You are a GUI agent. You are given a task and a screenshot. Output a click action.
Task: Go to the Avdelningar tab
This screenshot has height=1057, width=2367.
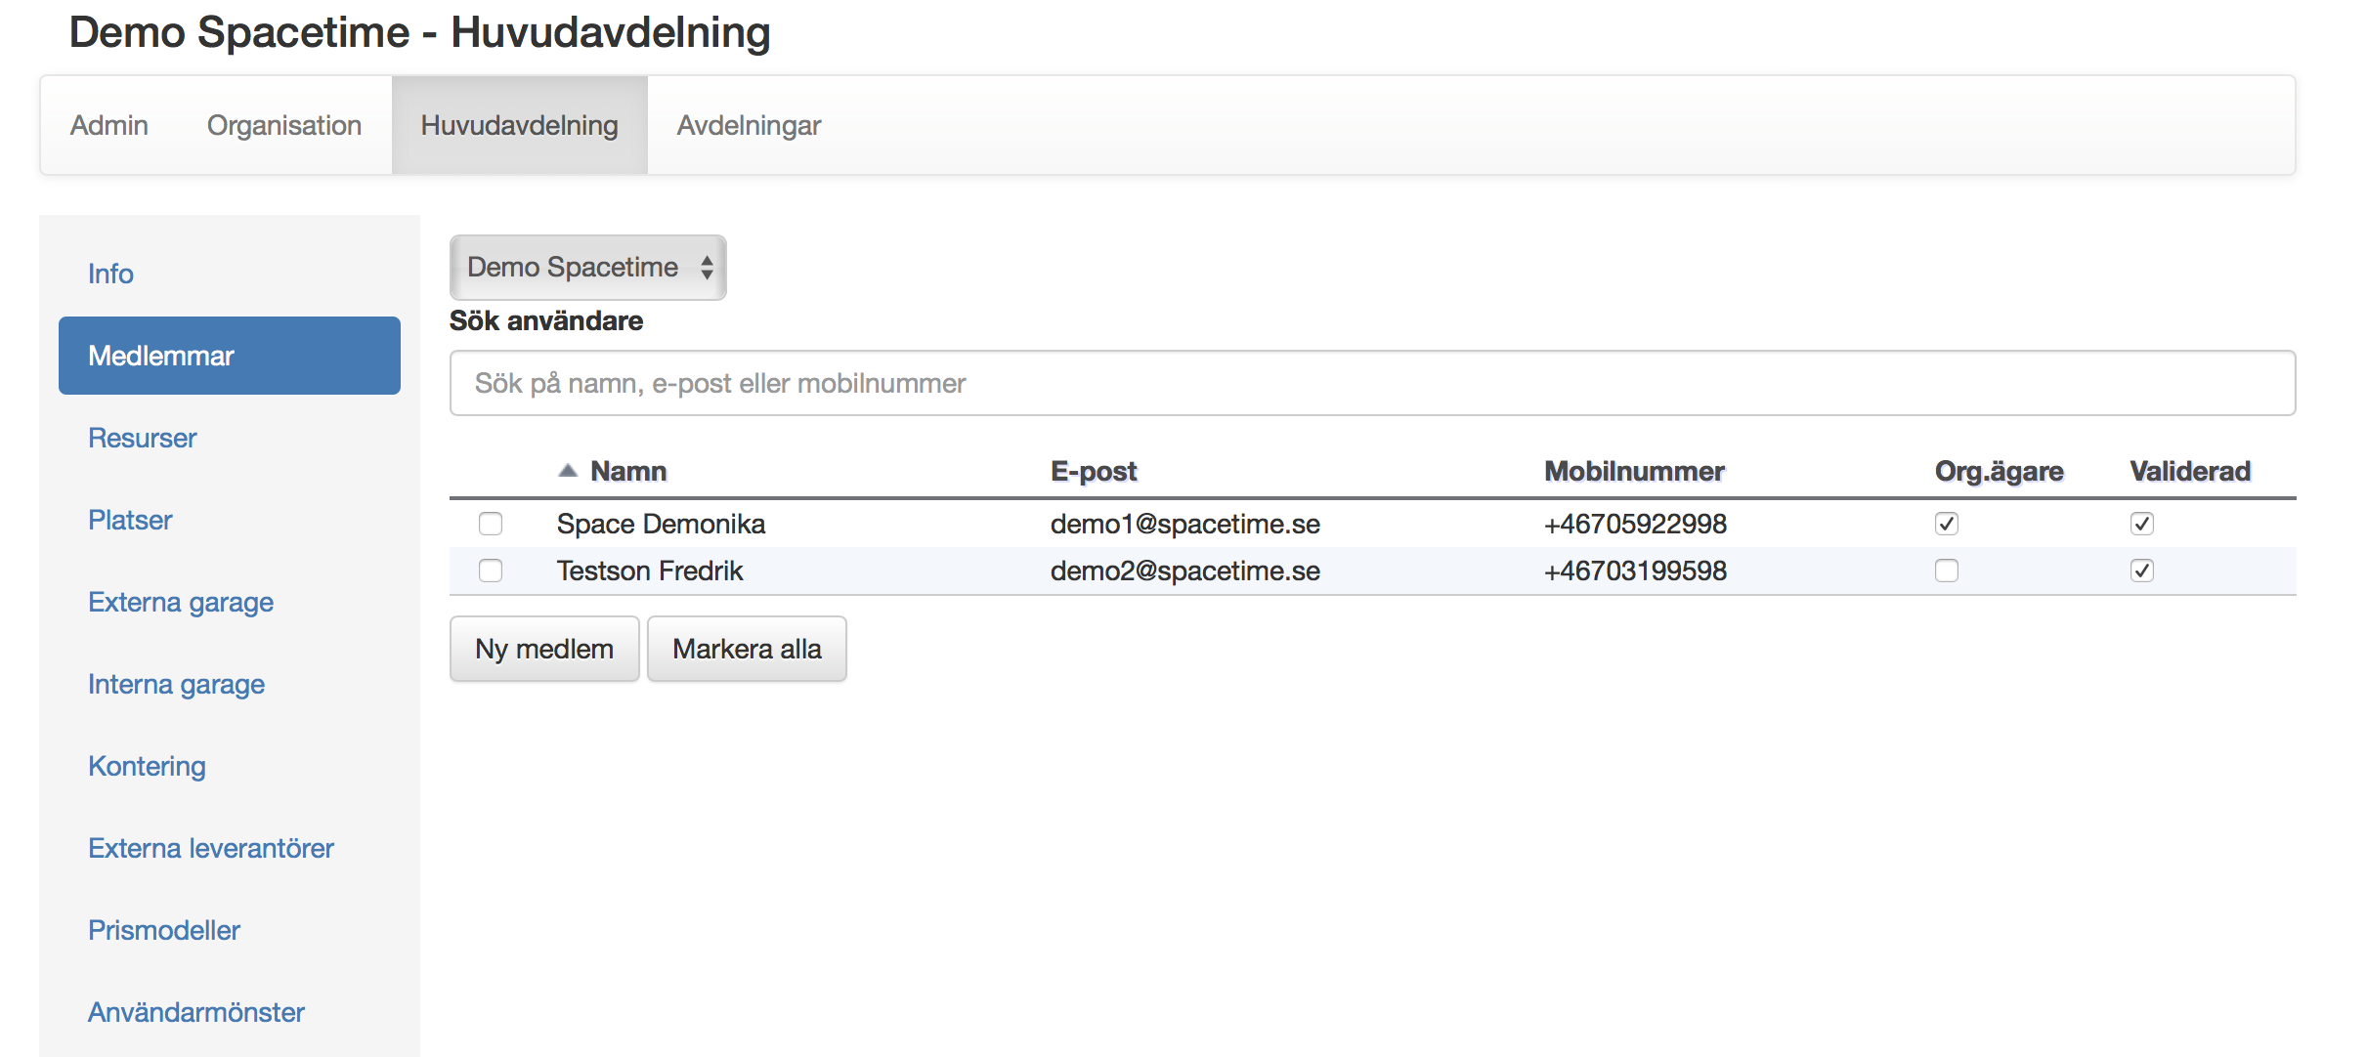(749, 125)
